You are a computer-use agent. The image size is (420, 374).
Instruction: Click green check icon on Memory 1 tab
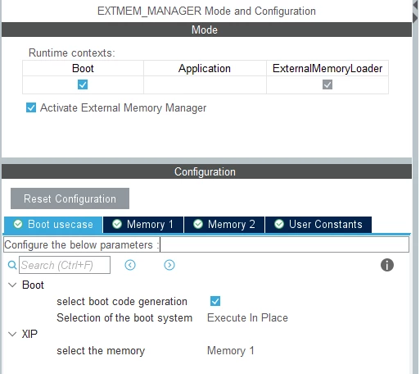point(117,224)
